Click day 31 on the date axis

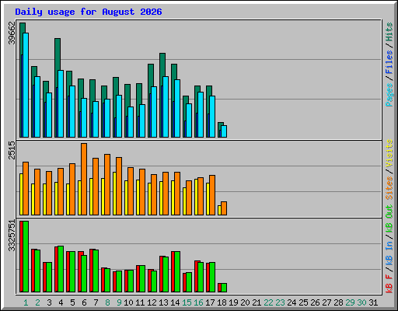(x=373, y=302)
